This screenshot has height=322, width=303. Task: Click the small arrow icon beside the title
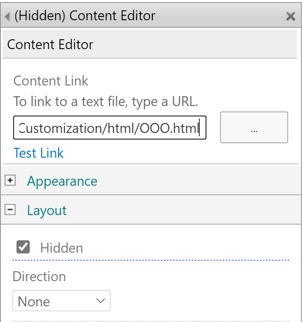(7, 17)
